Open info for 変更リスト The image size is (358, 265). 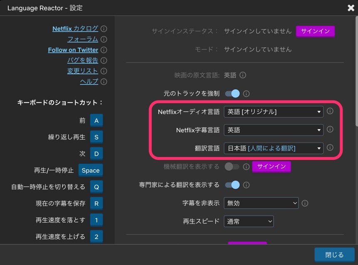(x=103, y=71)
